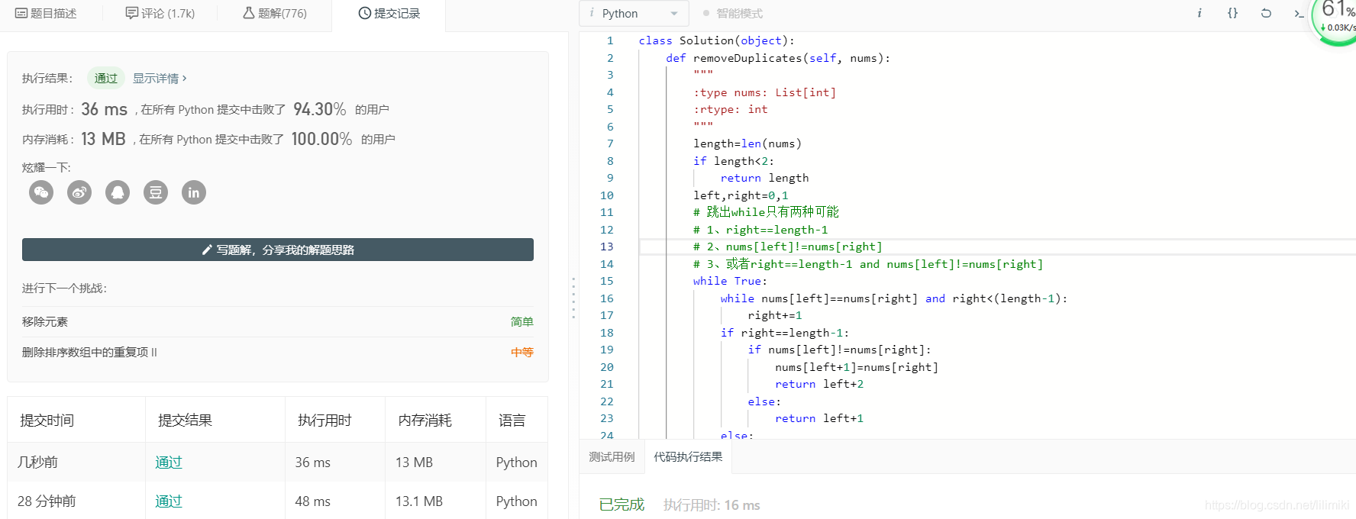The image size is (1356, 519).
Task: Open 删除排序数组中的重复项 II challenge
Action: tap(89, 352)
